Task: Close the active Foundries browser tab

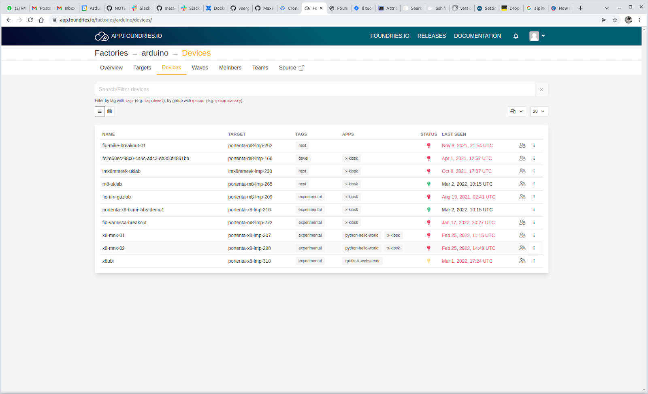Action: (322, 8)
